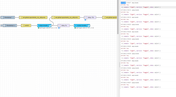The height and width of the screenshot is (97, 176).
Task: Expand the debug object logged at 21:06:07
Action: (x=122, y=87)
